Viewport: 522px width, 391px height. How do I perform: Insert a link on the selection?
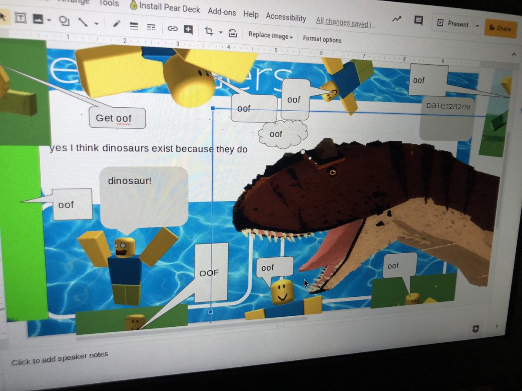172,28
